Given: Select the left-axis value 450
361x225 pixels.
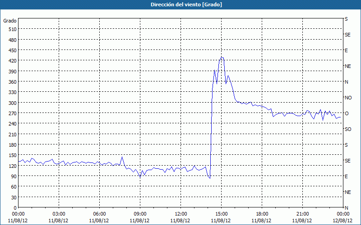Looking at the screenshot, I should pos(13,50).
